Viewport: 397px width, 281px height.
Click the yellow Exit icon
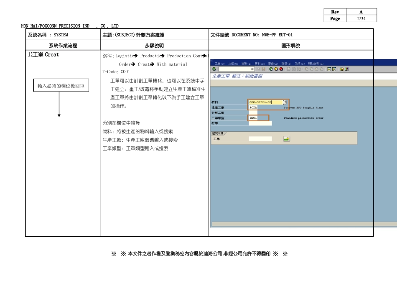(276, 69)
